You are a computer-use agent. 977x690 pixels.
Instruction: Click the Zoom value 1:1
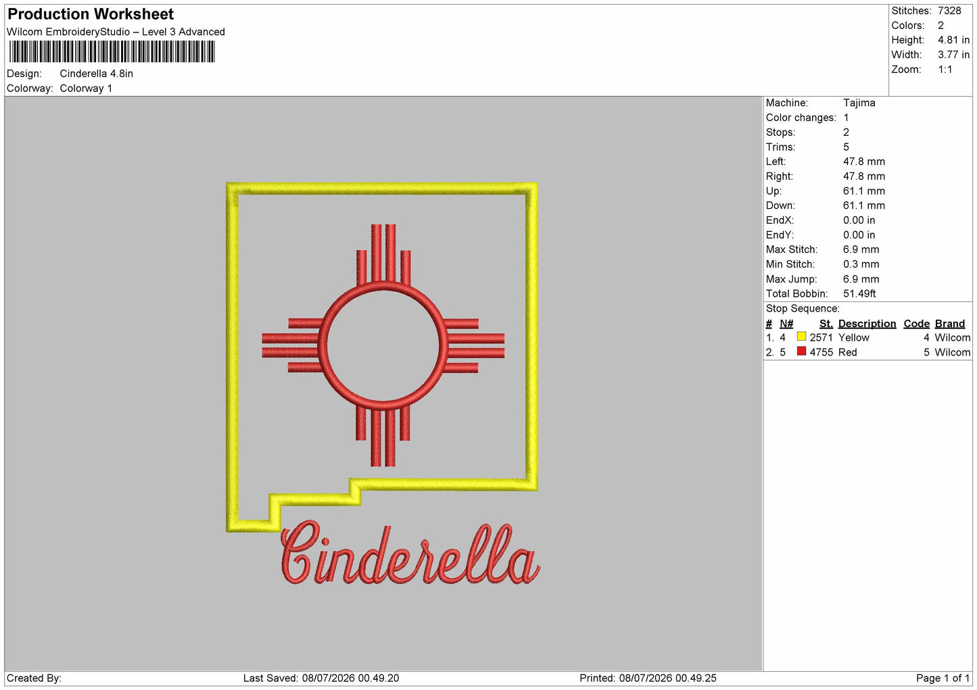945,70
